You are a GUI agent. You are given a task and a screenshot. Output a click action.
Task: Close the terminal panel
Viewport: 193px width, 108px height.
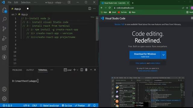coord(95,70)
